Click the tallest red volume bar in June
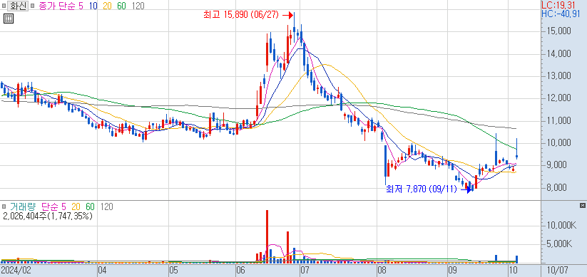This screenshot has height=277, width=587. click(267, 236)
